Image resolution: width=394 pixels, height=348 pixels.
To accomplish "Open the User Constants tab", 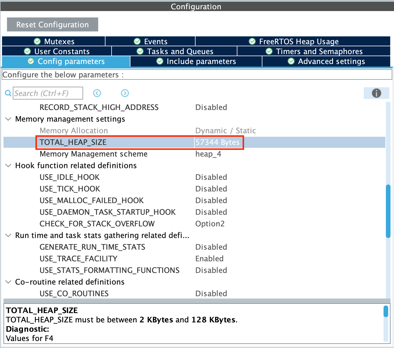I will click(57, 51).
